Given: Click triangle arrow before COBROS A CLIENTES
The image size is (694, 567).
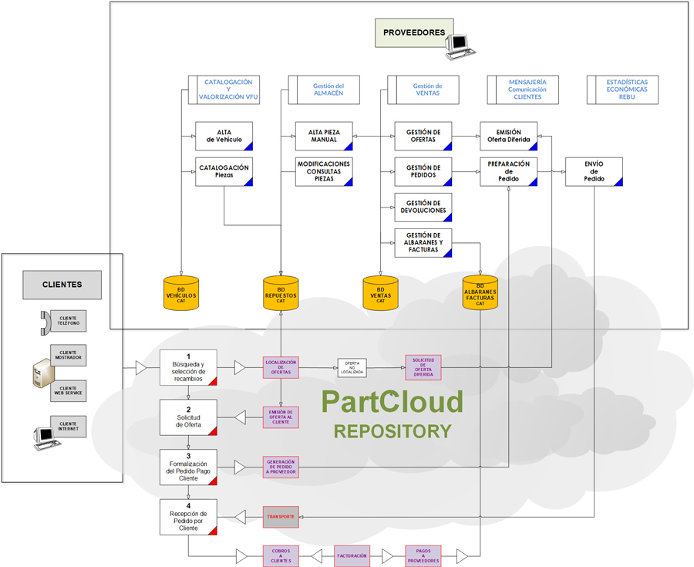Looking at the screenshot, I should pos(241,556).
